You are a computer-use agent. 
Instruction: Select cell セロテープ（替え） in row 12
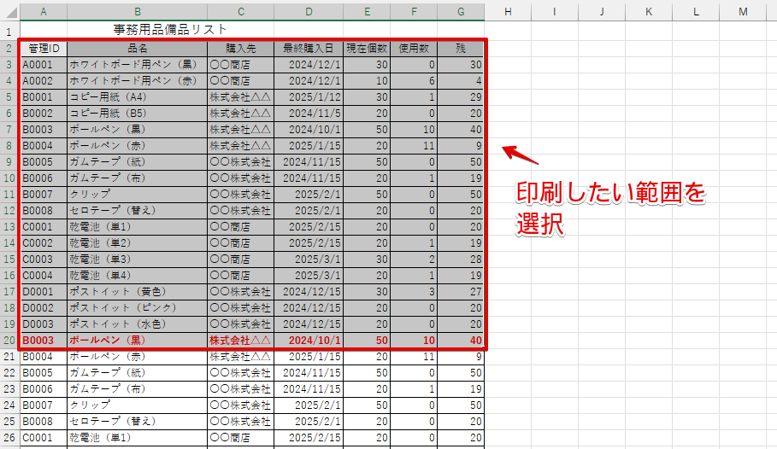[x=138, y=211]
